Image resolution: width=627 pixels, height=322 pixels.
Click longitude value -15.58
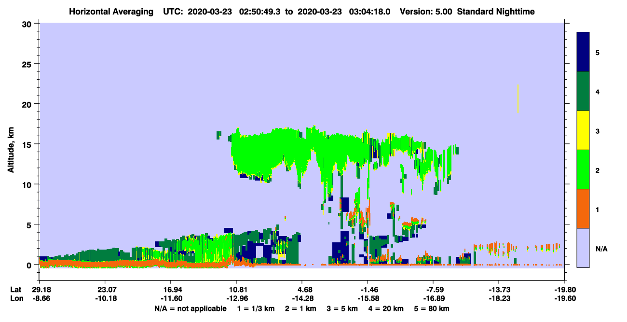(x=368, y=299)
